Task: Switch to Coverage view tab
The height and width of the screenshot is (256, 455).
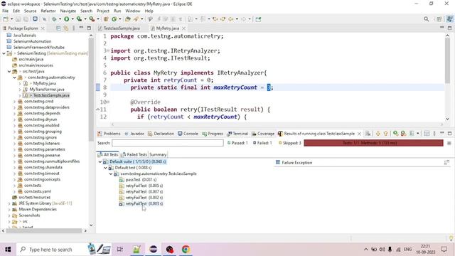Action: 263,134
